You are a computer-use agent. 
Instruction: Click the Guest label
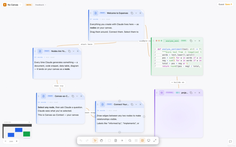(221, 4)
